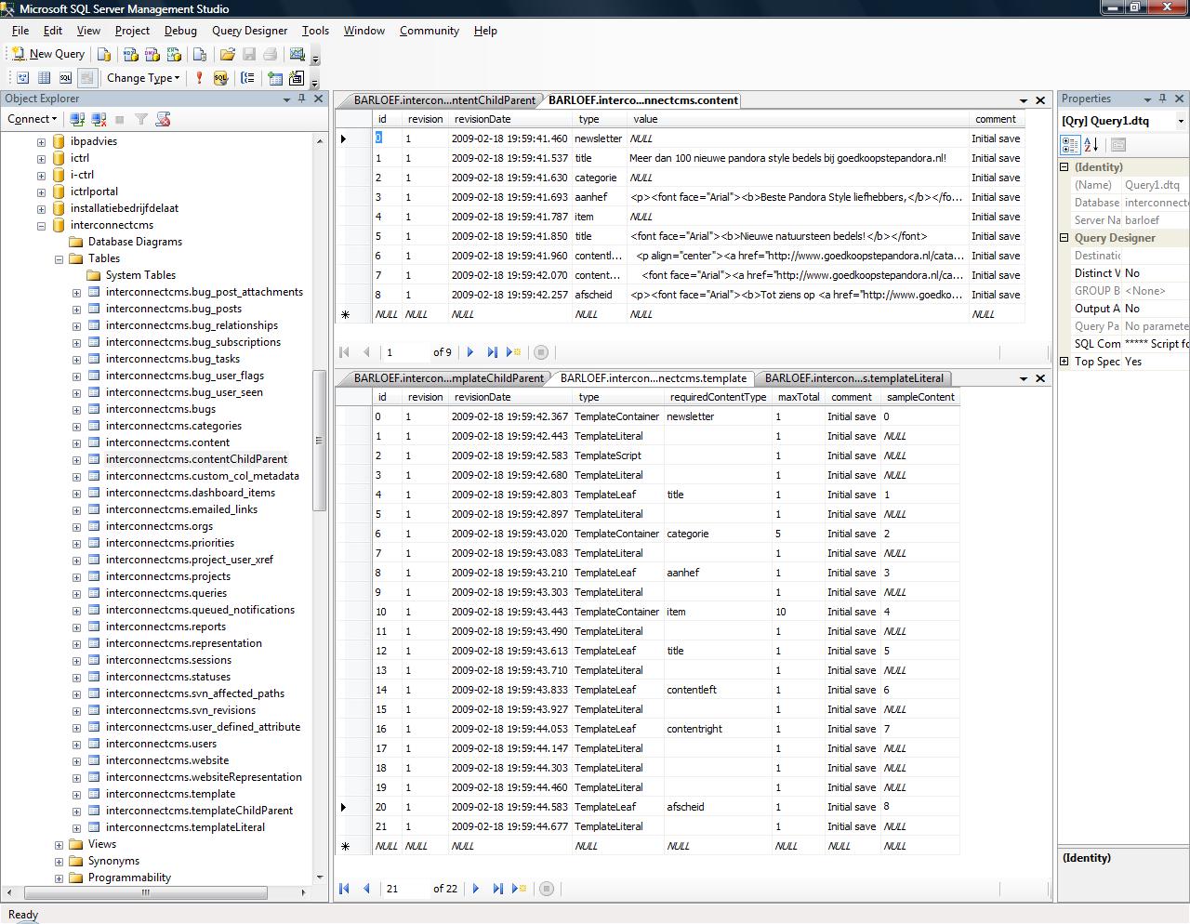Viewport: 1190px width, 924px height.
Task: Collapse the interconnectcms database node
Action: 41,226
